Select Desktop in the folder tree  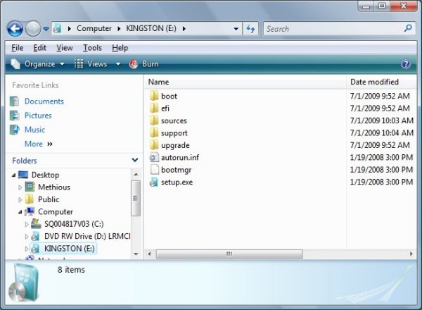point(45,175)
